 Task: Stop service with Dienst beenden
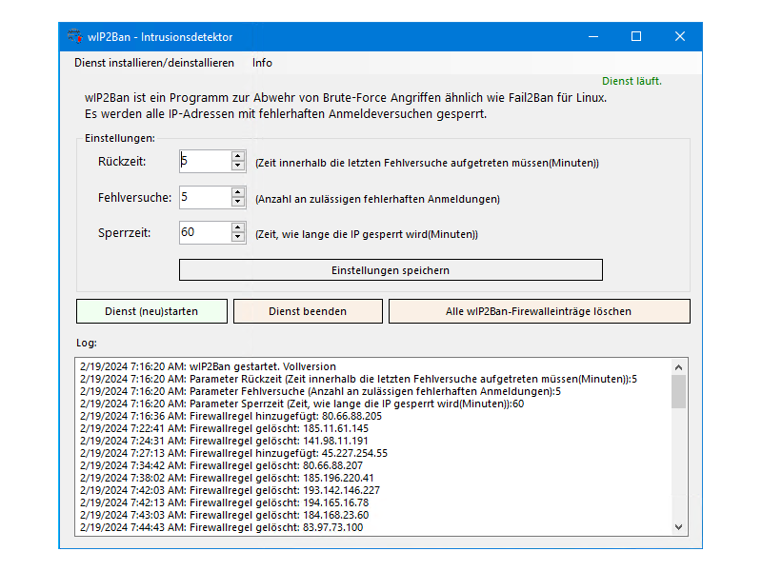click(308, 311)
